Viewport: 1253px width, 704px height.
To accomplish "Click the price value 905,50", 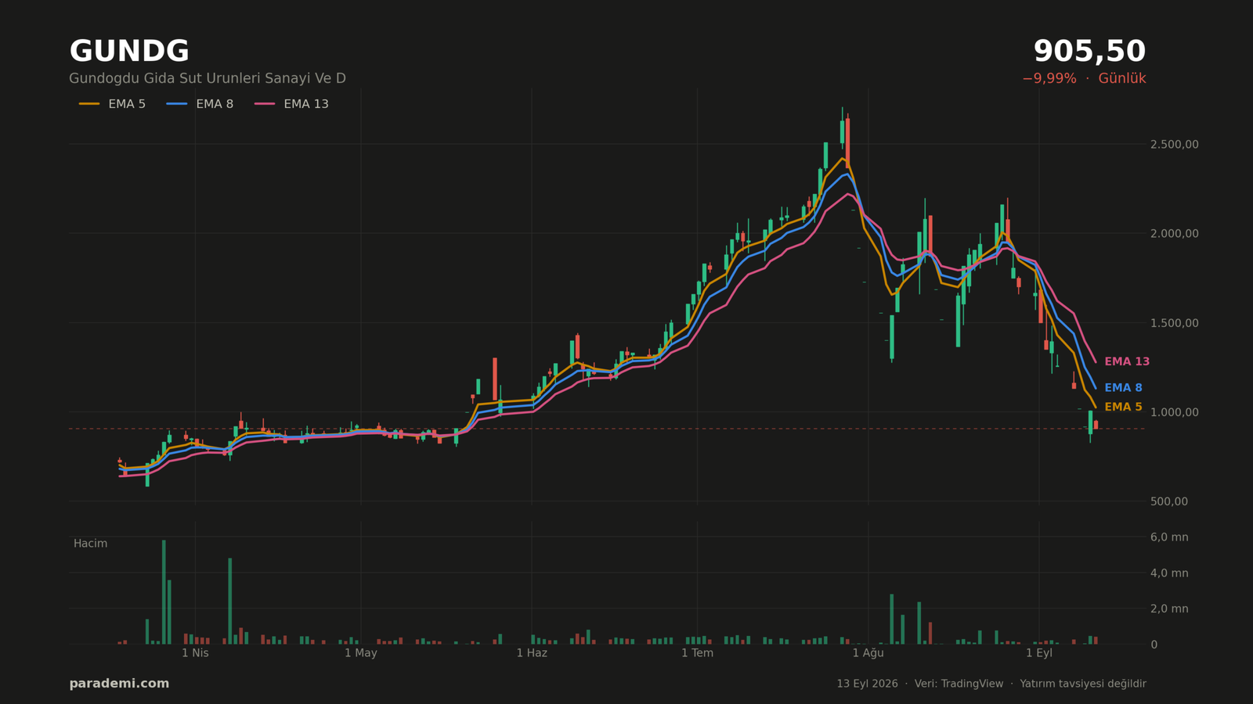I will [1089, 52].
